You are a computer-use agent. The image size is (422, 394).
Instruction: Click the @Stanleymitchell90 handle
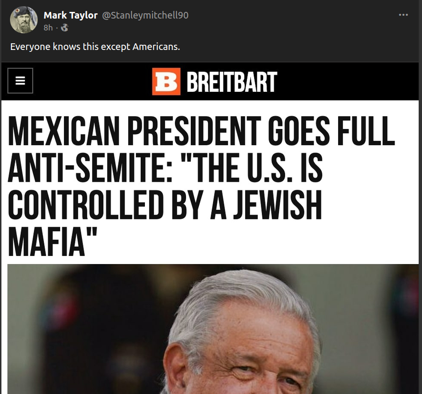click(x=145, y=15)
